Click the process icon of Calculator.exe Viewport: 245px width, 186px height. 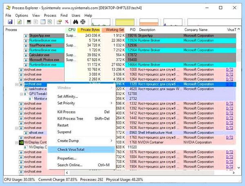26,55
